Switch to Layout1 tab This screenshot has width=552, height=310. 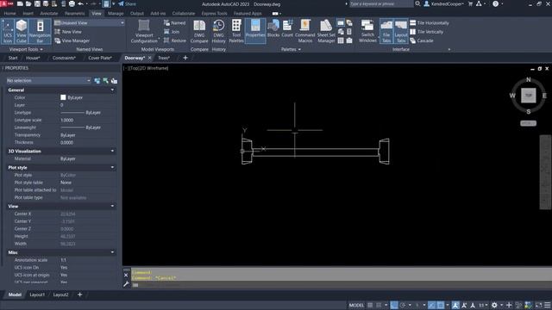pyautogui.click(x=37, y=294)
